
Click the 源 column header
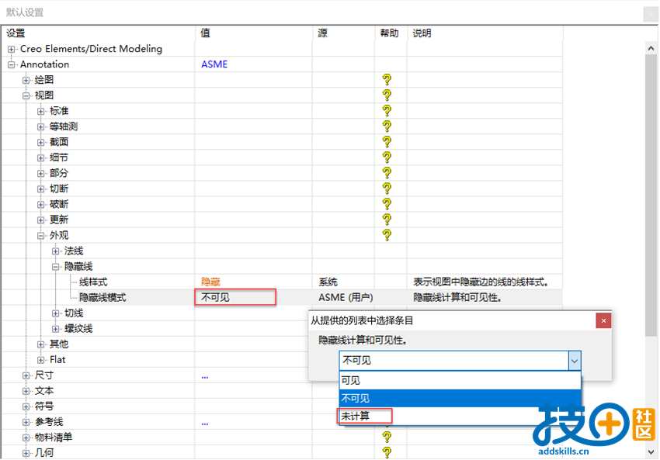[343, 33]
